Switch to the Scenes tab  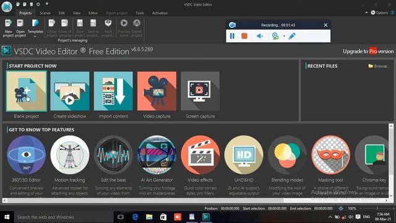(x=45, y=13)
